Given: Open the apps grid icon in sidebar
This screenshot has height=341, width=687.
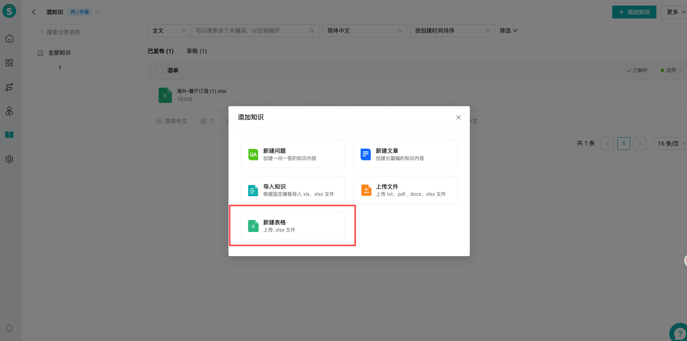Looking at the screenshot, I should point(9,63).
